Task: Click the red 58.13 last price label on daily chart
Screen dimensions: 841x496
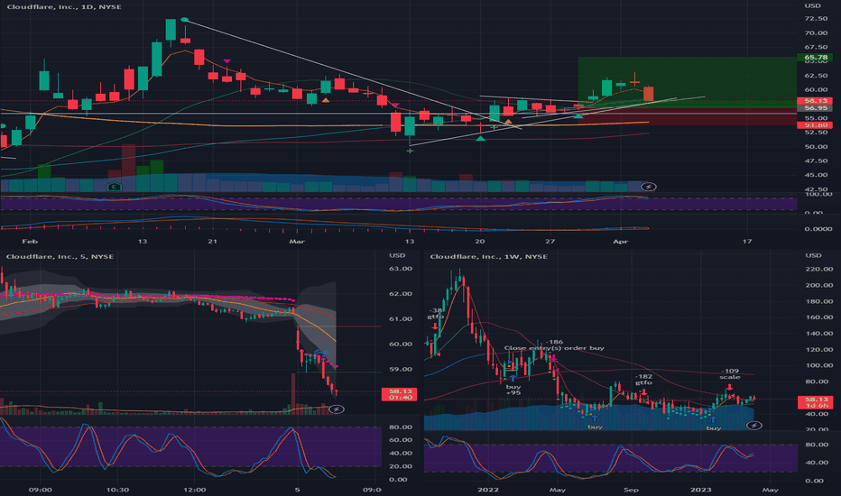Action: (815, 100)
